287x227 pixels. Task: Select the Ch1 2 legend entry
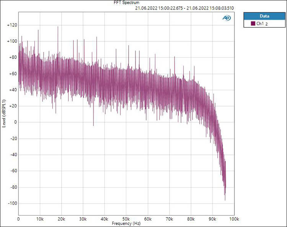(264, 24)
